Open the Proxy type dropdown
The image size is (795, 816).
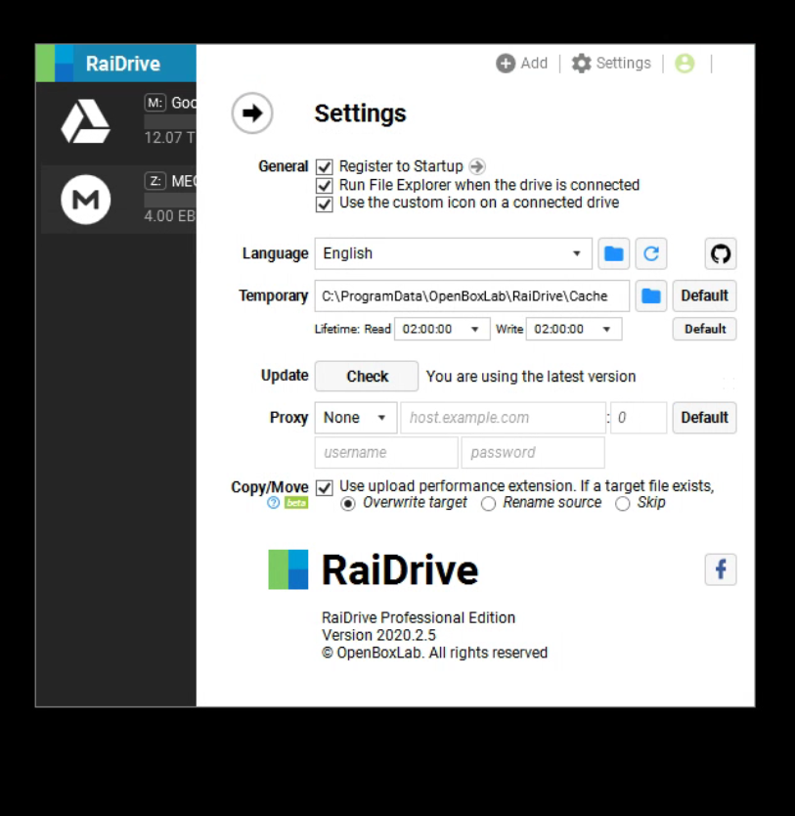point(355,418)
